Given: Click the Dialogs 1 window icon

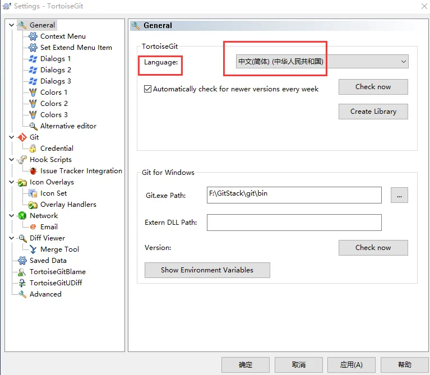Looking at the screenshot, I should click(33, 59).
